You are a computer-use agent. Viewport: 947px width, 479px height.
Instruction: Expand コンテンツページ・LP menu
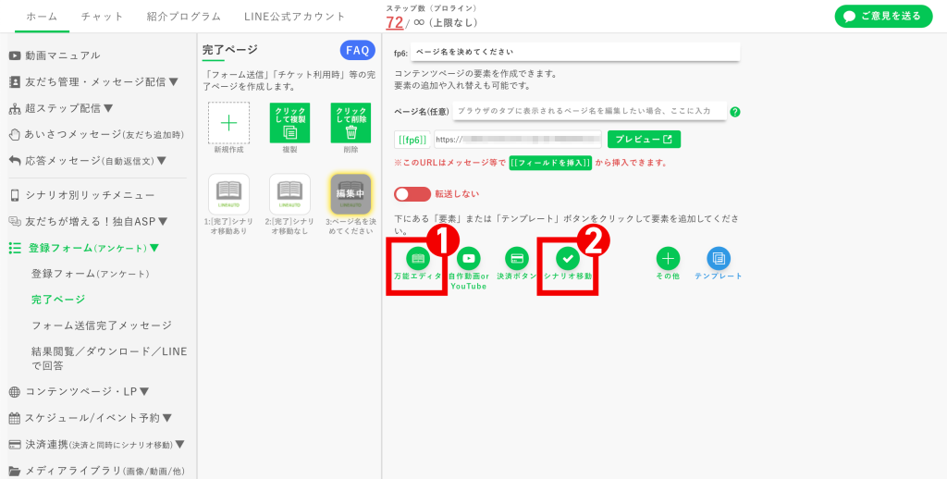click(x=80, y=392)
